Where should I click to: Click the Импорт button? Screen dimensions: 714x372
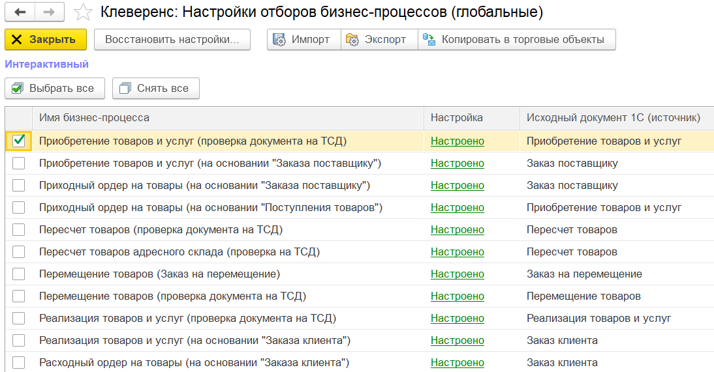click(x=303, y=40)
